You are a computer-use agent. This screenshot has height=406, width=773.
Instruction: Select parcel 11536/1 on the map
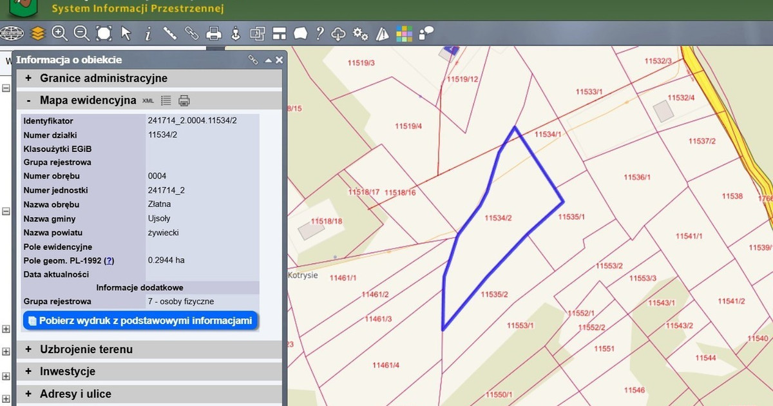pos(637,177)
